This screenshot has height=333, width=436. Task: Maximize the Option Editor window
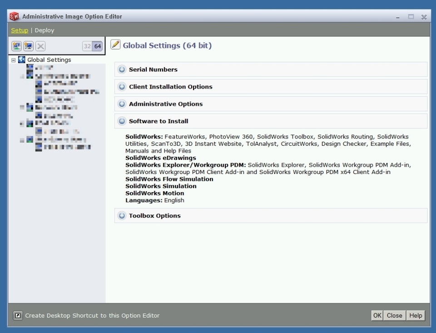[411, 17]
